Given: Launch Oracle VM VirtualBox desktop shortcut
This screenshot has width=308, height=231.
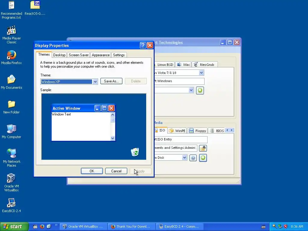Looking at the screenshot, I should click(x=11, y=183).
